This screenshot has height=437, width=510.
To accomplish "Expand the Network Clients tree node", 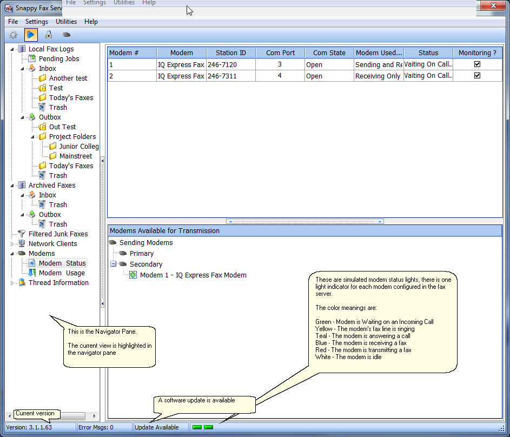I will point(12,244).
